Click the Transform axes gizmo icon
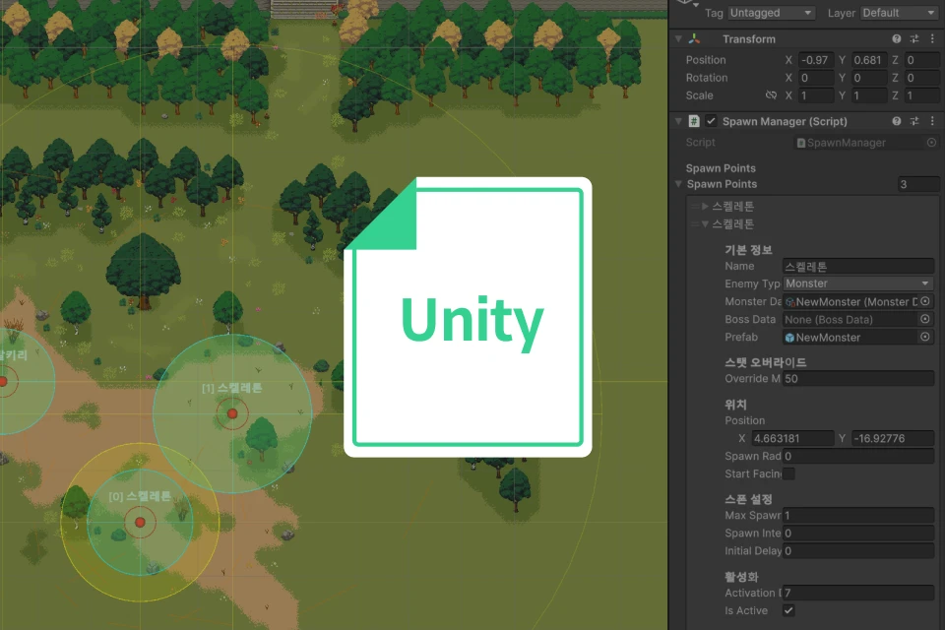The height and width of the screenshot is (630, 945). (694, 38)
